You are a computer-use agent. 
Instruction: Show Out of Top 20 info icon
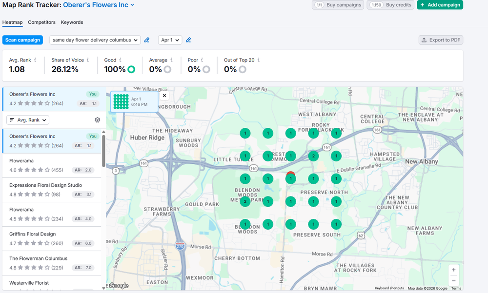pyautogui.click(x=258, y=59)
